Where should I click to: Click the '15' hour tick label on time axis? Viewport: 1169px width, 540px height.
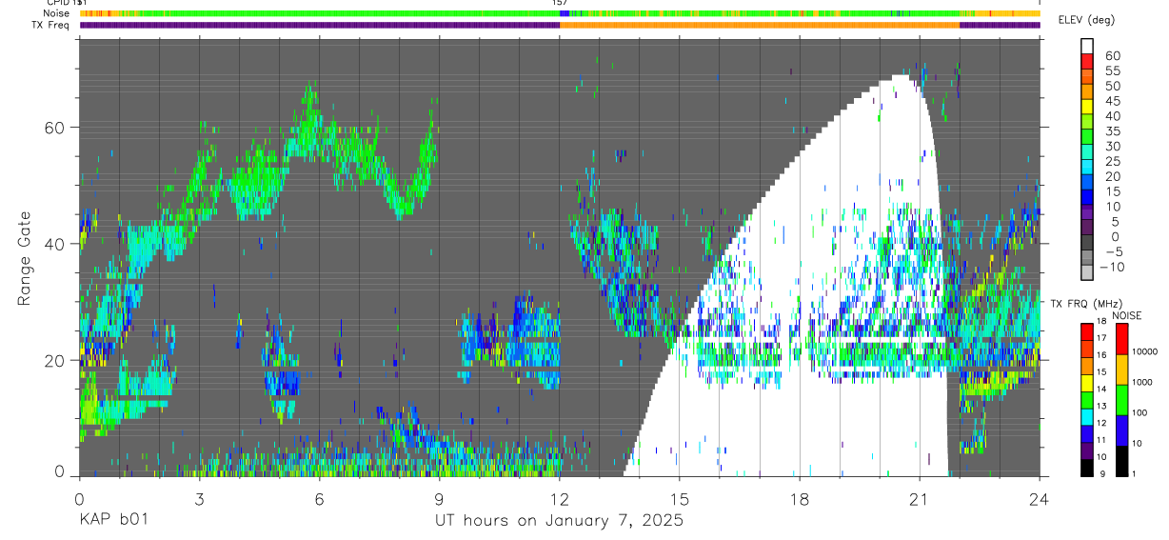[x=680, y=498]
